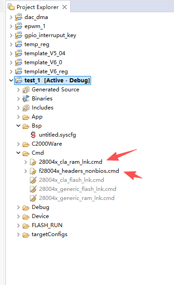Screen dimensions: 174x285
Task: Click the gpio_interruput_key project icon
Action: click(19, 35)
